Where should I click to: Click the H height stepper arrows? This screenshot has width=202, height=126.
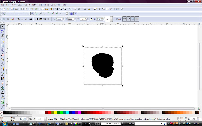point(104,19)
